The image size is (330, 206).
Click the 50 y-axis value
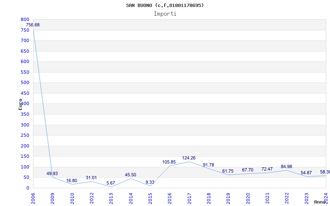(26, 178)
